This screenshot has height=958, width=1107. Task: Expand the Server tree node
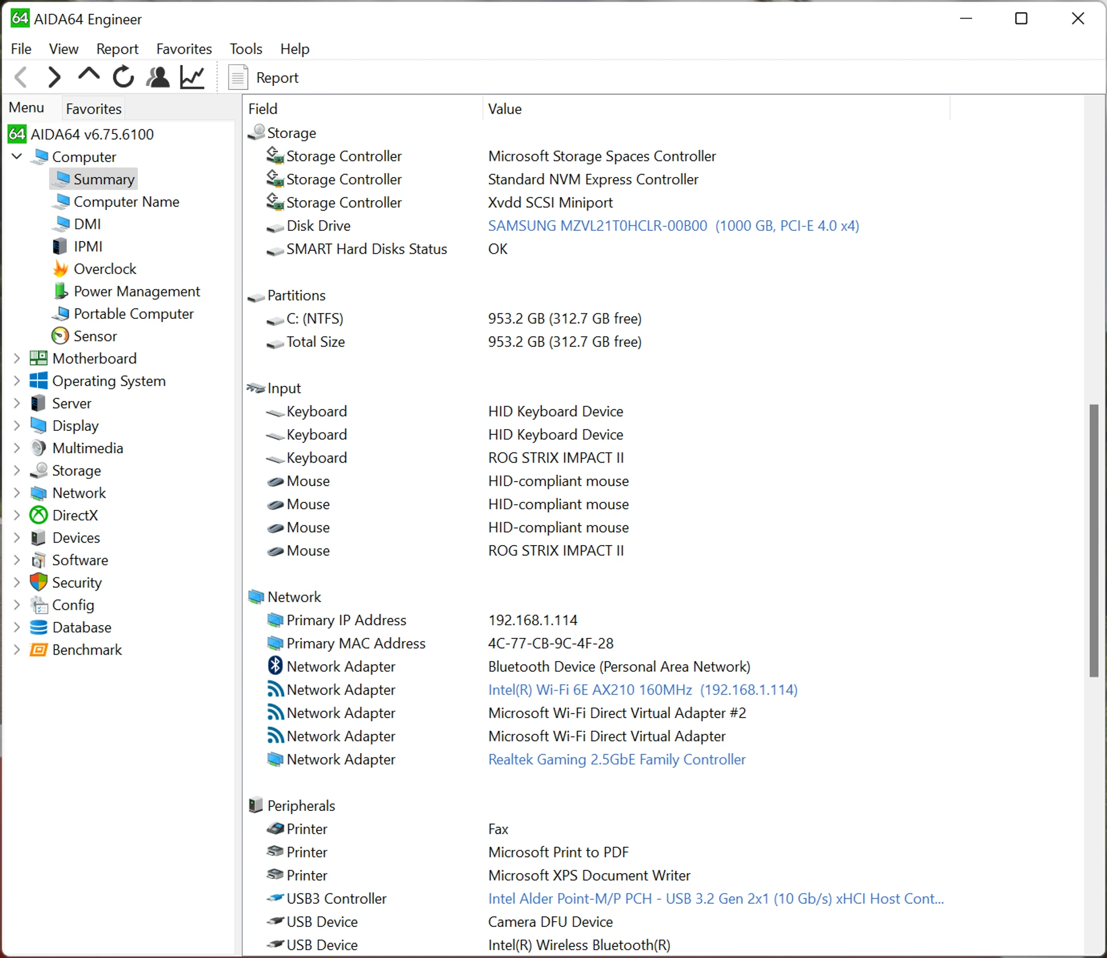pyautogui.click(x=17, y=403)
